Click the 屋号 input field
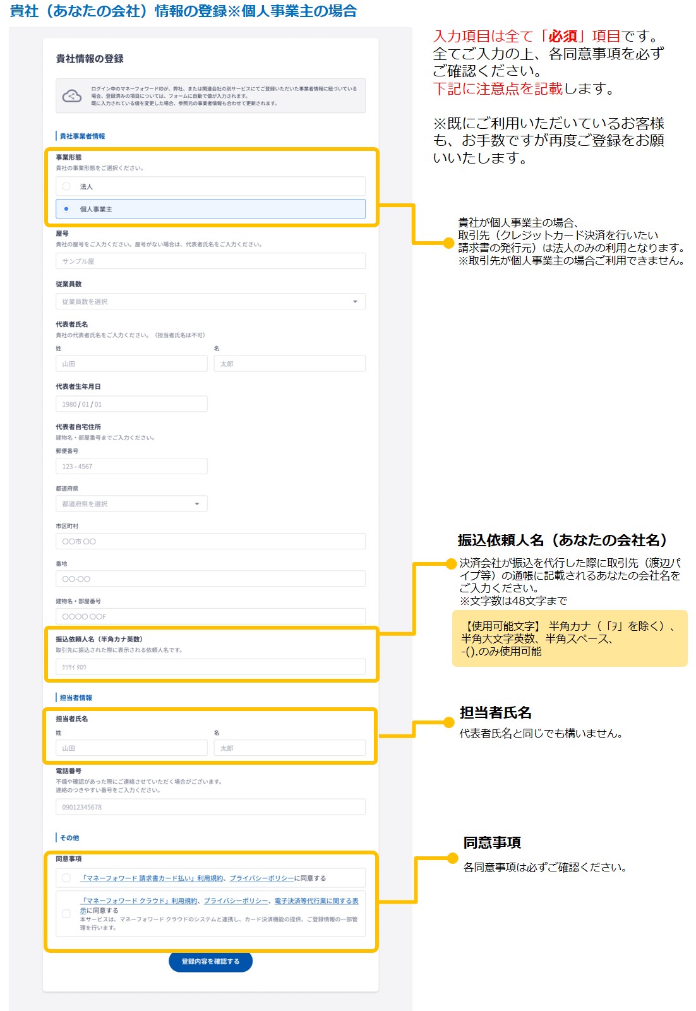The image size is (696, 1011). pyautogui.click(x=210, y=261)
